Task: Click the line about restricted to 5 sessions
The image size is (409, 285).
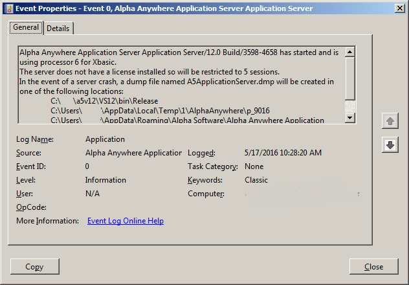Action: coord(149,72)
